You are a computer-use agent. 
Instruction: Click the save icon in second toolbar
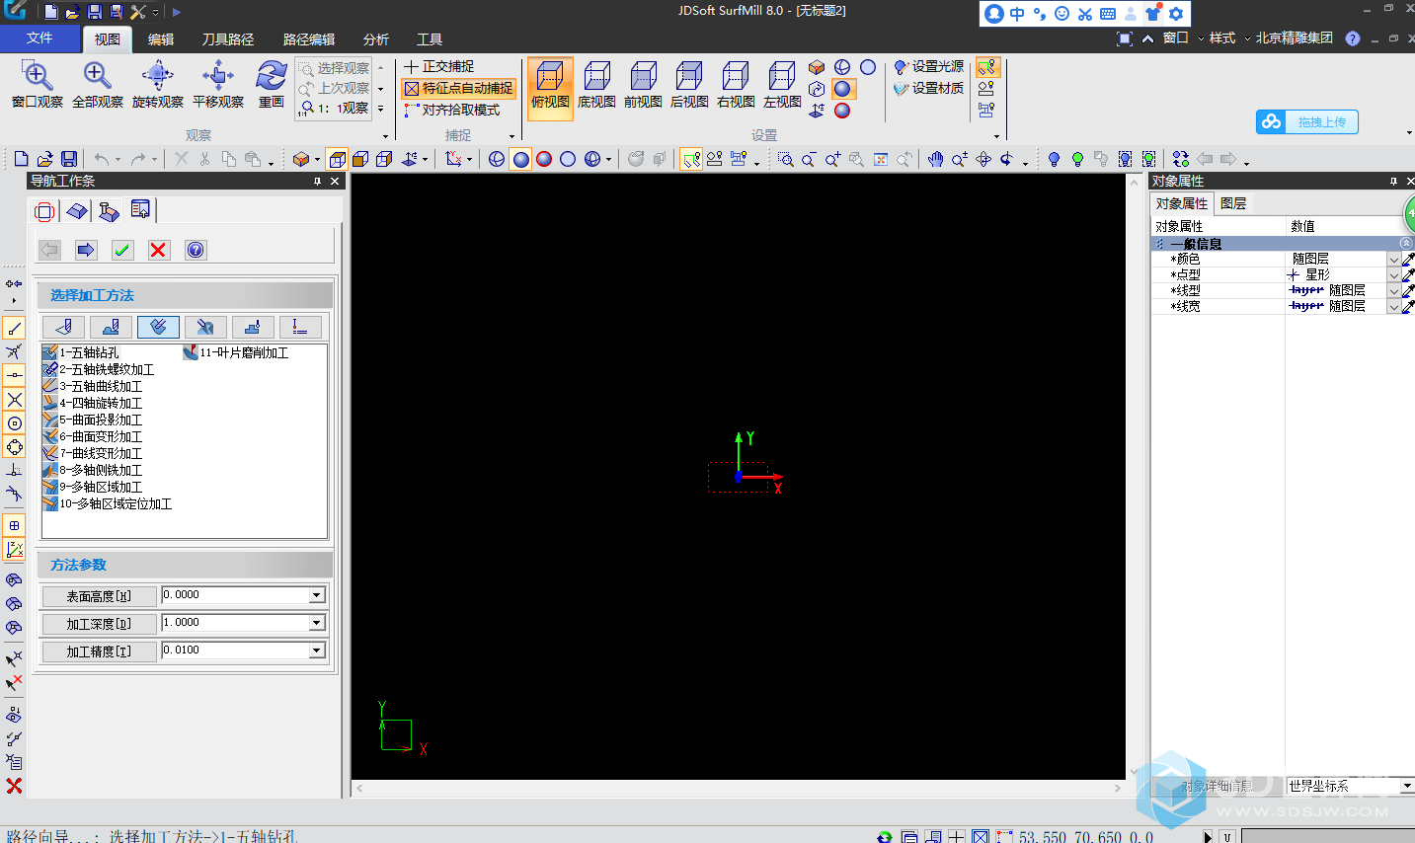tap(69, 159)
